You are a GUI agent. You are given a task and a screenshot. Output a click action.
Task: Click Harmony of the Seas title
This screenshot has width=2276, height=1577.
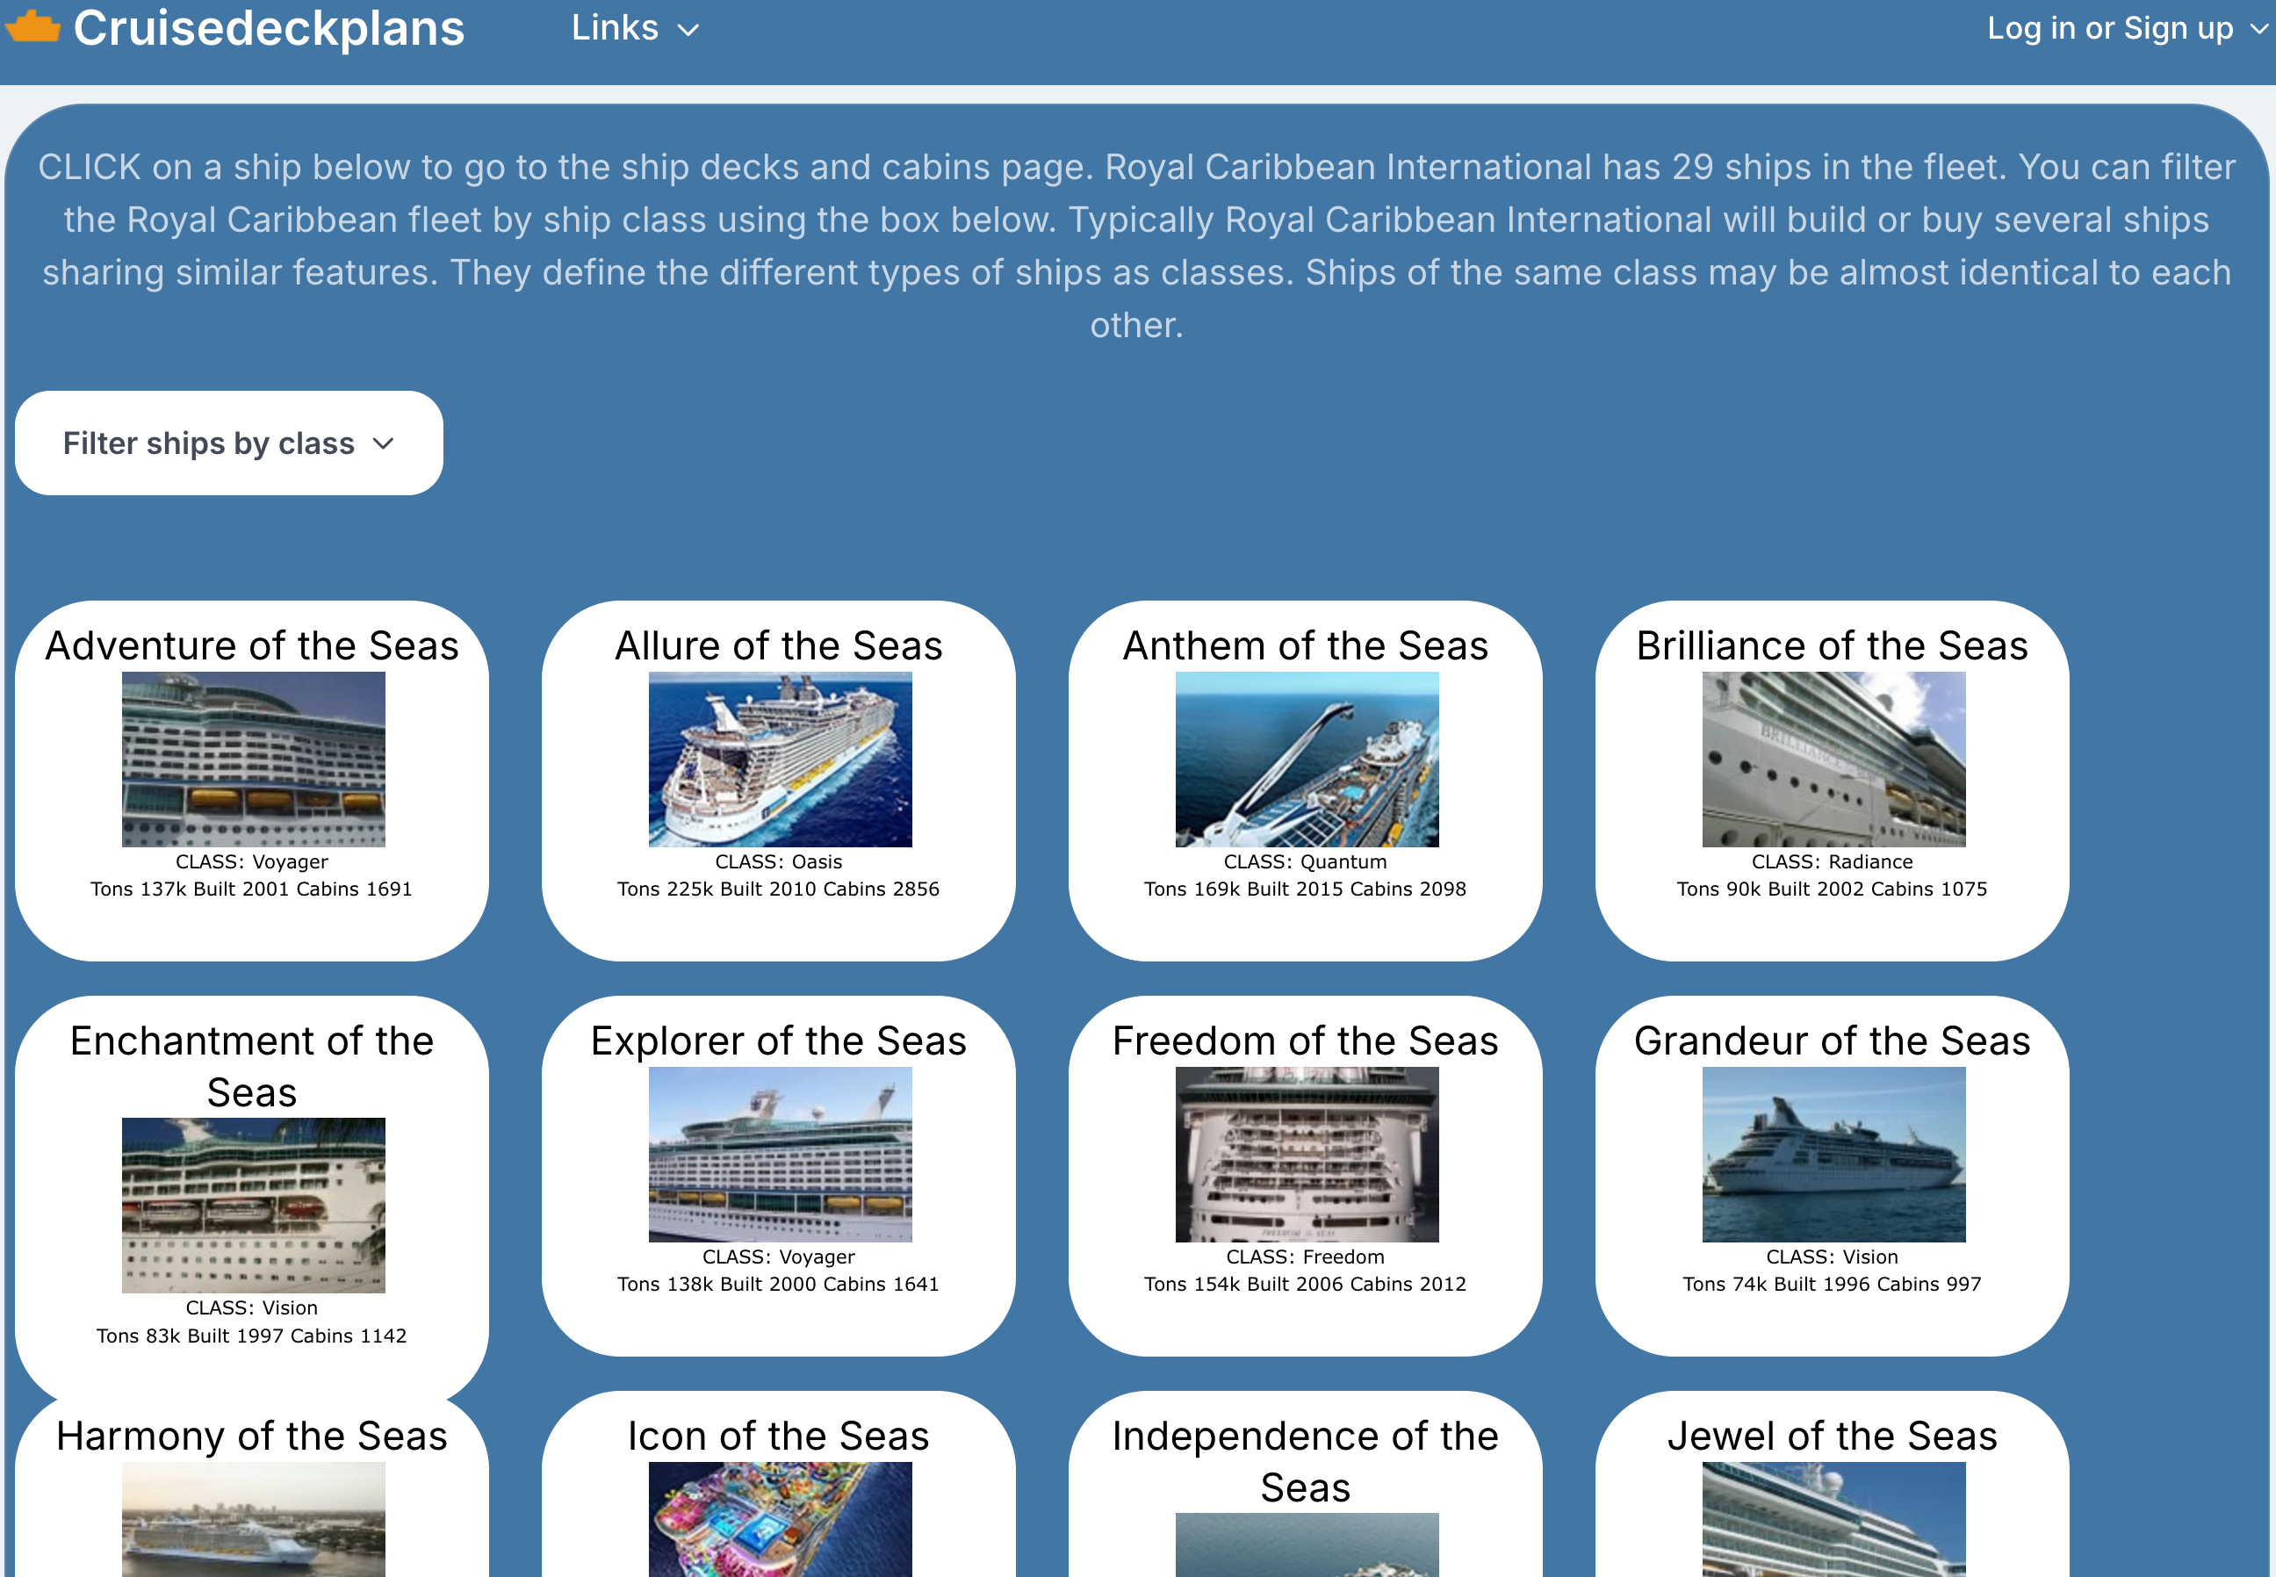(x=252, y=1436)
